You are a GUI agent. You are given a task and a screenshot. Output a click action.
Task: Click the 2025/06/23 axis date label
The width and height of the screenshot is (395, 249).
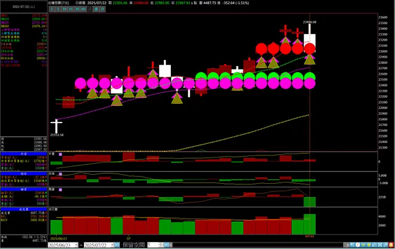(x=58, y=238)
